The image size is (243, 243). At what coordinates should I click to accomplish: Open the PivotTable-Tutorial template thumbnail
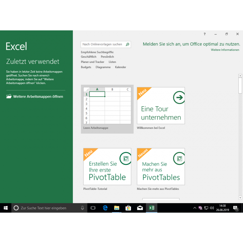pyautogui.click(x=107, y=166)
